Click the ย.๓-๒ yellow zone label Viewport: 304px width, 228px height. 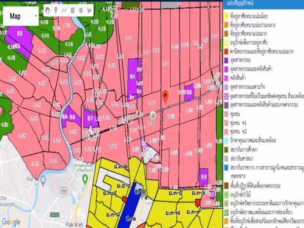point(121,166)
